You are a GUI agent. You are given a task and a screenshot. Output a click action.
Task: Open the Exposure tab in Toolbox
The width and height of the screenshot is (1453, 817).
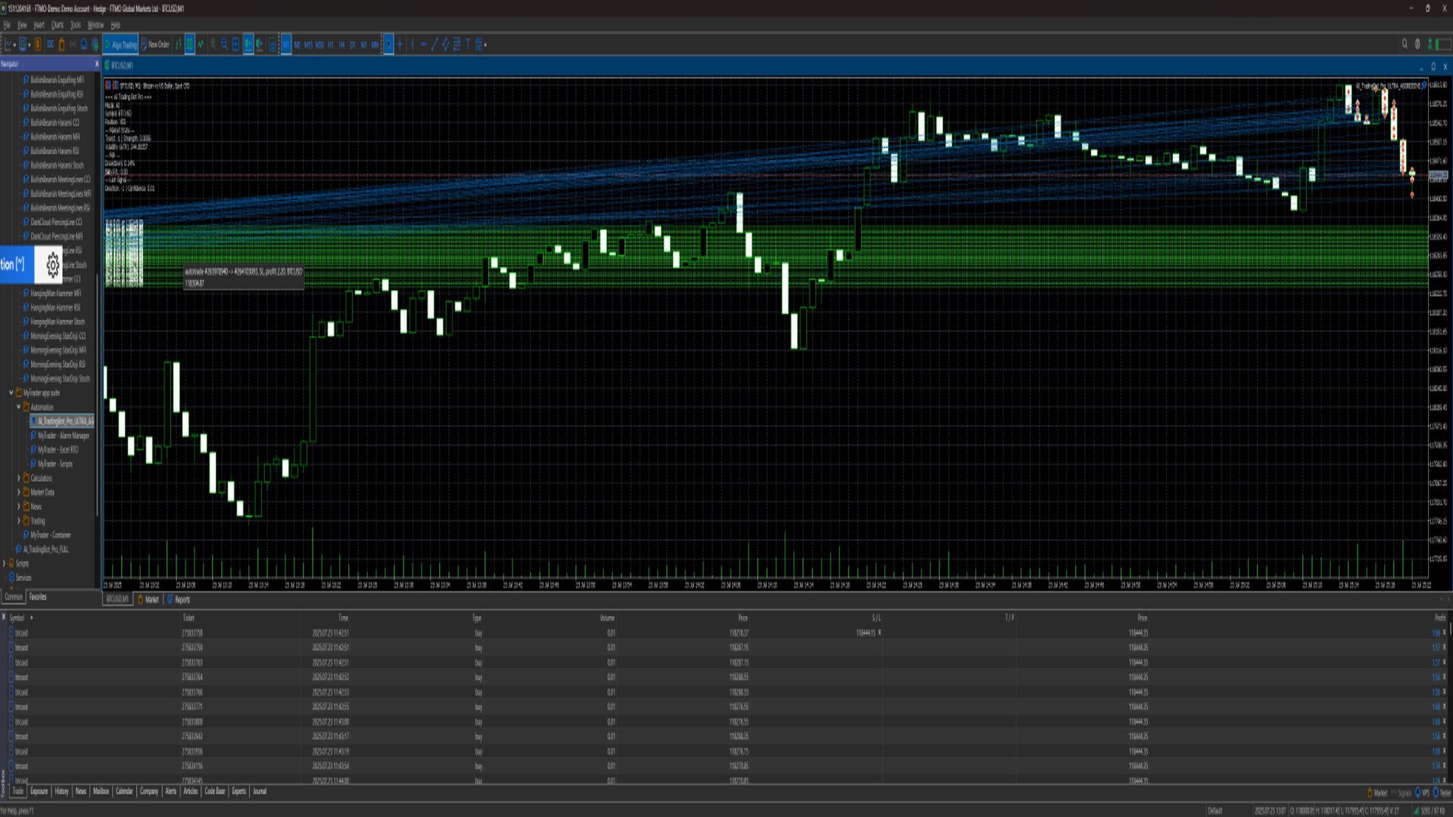click(39, 791)
